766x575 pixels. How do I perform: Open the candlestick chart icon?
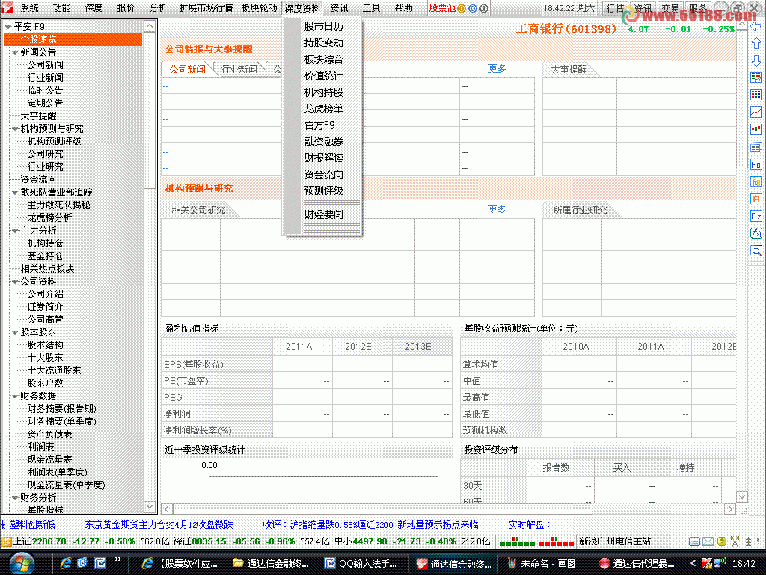756,129
